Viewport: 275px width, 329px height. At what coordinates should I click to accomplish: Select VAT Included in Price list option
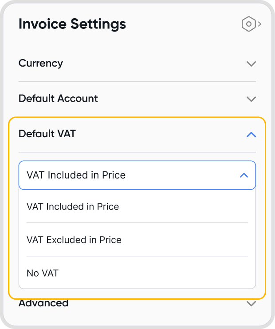click(73, 206)
